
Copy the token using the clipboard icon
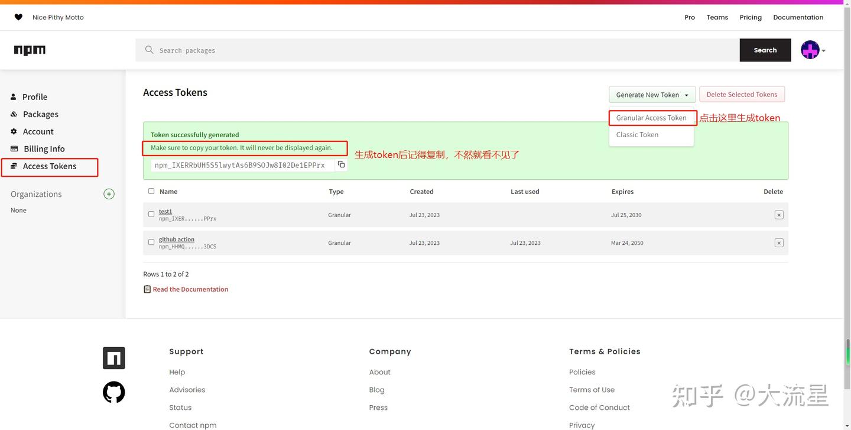(x=341, y=164)
